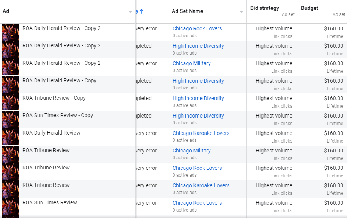Click the Bid strategy column header

pyautogui.click(x=264, y=8)
